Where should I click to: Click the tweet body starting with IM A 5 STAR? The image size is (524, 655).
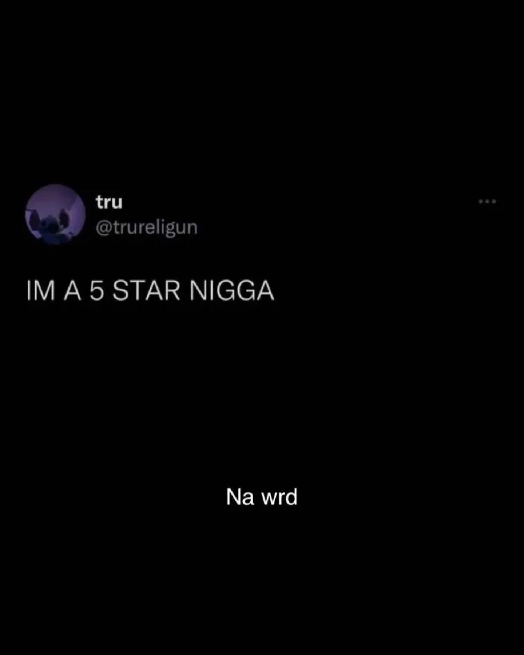click(x=150, y=291)
